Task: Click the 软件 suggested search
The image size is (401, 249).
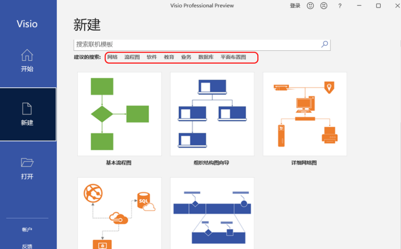Action: coord(152,57)
